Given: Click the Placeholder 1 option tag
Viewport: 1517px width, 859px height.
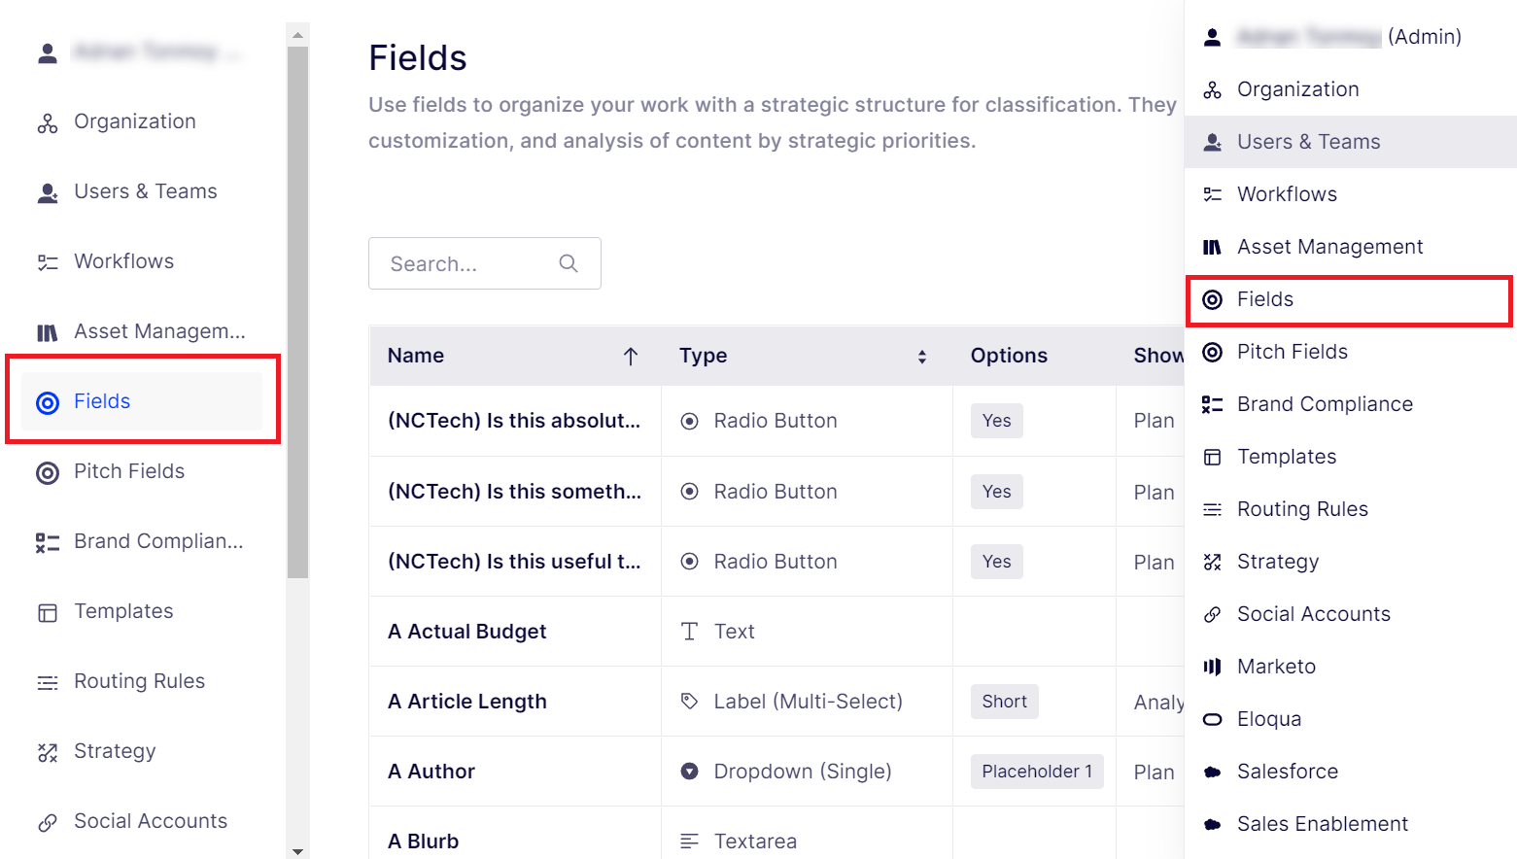Looking at the screenshot, I should (1036, 772).
